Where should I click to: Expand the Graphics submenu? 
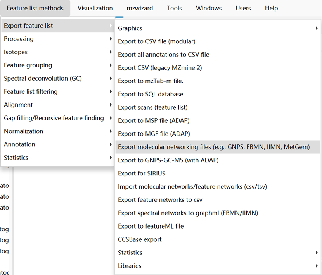pyautogui.click(x=130, y=28)
